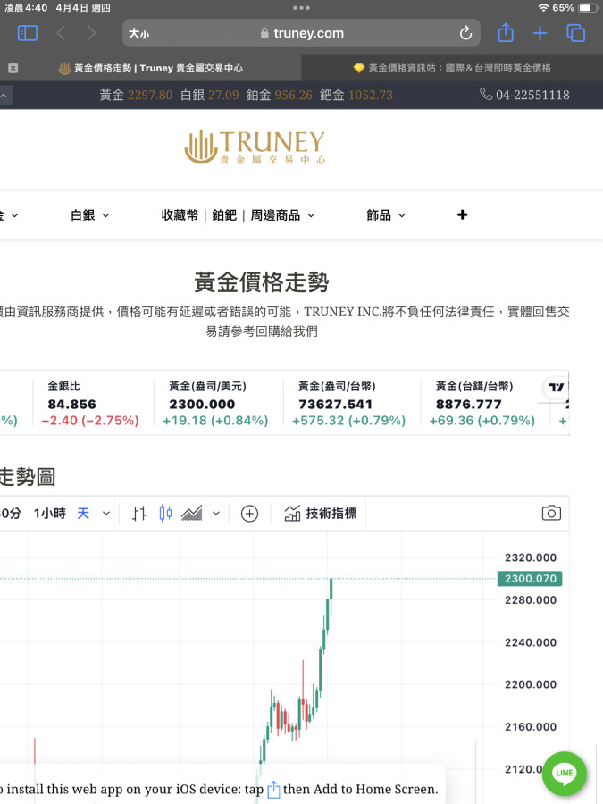The image size is (603, 804).
Task: Take chart snapshot with camera icon
Action: [x=551, y=513]
